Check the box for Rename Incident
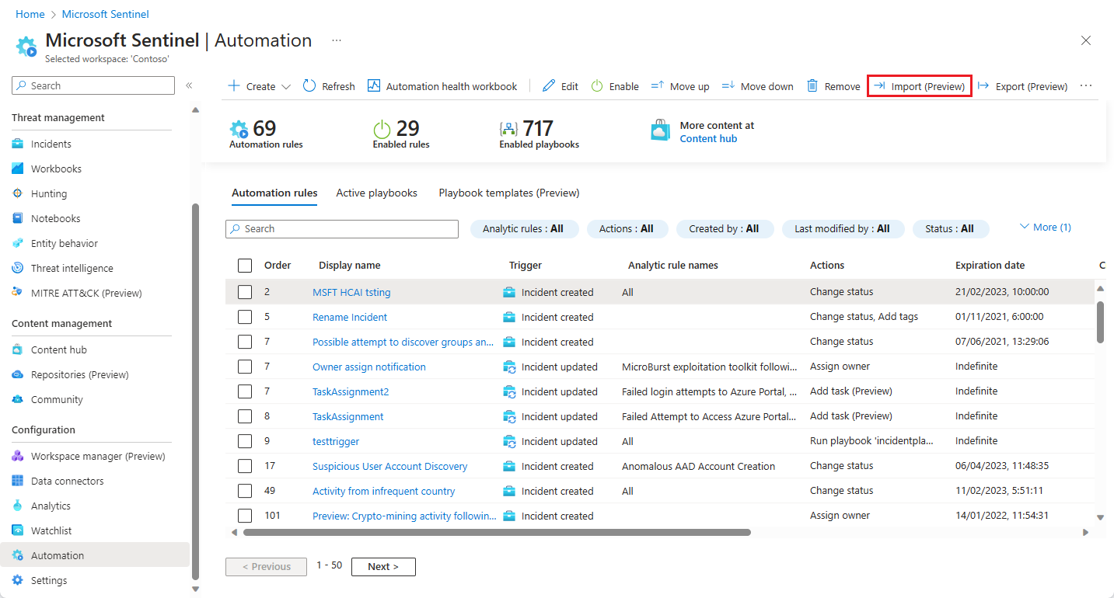Viewport: 1114px width, 598px height. pos(245,317)
